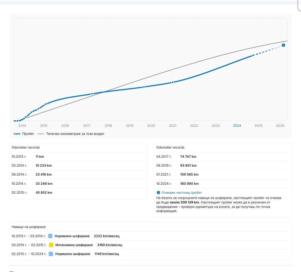This screenshot has height=272, width=301.
Task: Select the 45 852 km odometer record
Action: point(44,193)
